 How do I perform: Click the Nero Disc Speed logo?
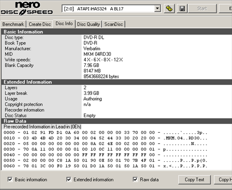(x=27, y=9)
